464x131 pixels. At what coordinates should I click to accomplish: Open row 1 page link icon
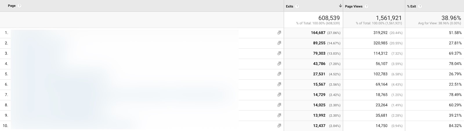pos(279,33)
